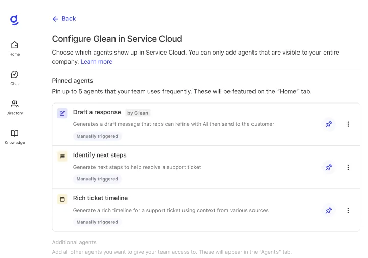This screenshot has width=368, height=258.
Task: Open the Knowledge sidebar item
Action: (14, 137)
